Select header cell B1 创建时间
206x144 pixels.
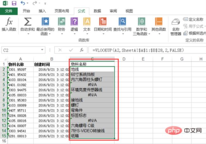(x=52, y=64)
